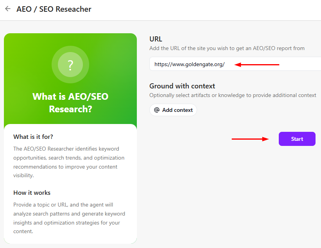Click the white info card below the banner
Screen dimensions: 321x248
[x=70, y=184]
